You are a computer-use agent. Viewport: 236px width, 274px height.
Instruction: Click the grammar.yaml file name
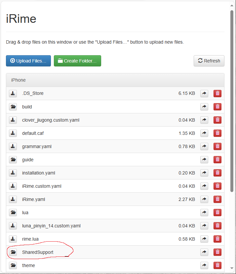pos(37,146)
